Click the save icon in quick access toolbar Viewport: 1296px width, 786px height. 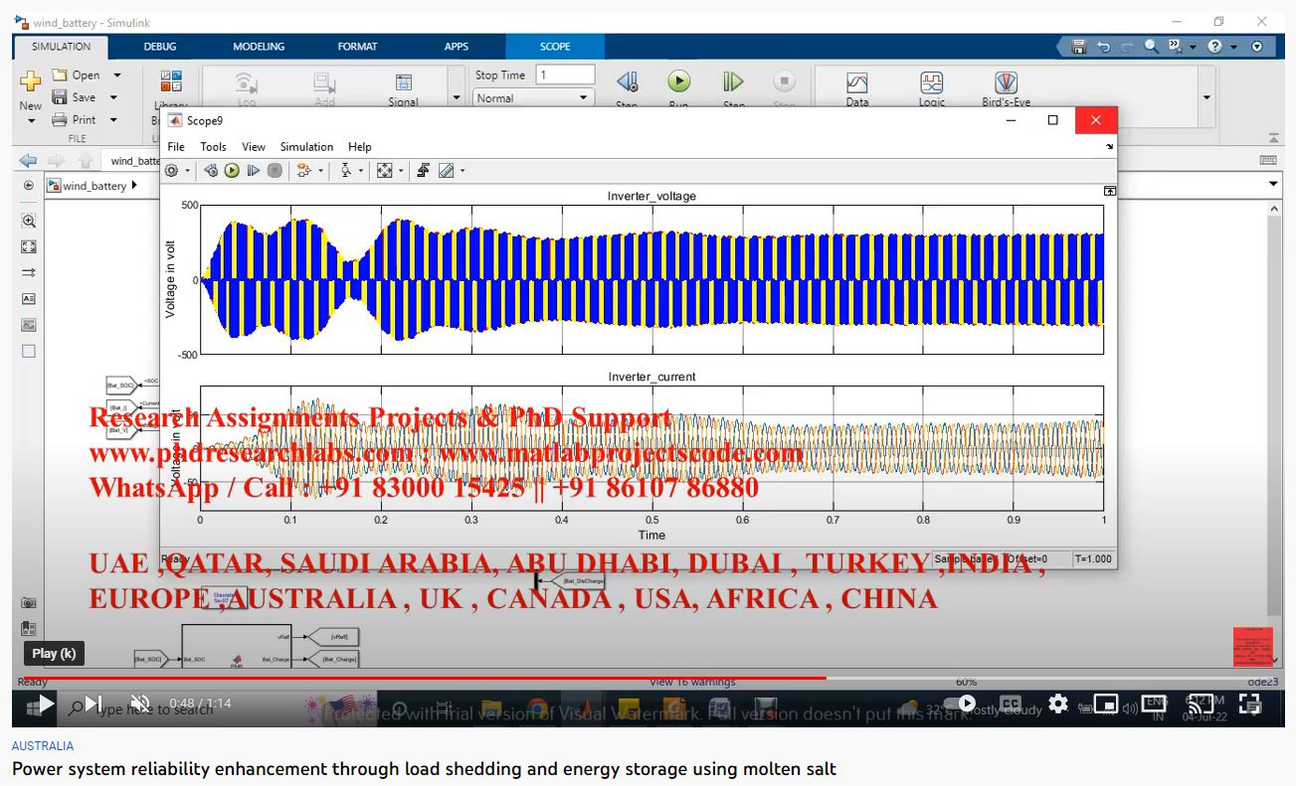[x=1079, y=47]
